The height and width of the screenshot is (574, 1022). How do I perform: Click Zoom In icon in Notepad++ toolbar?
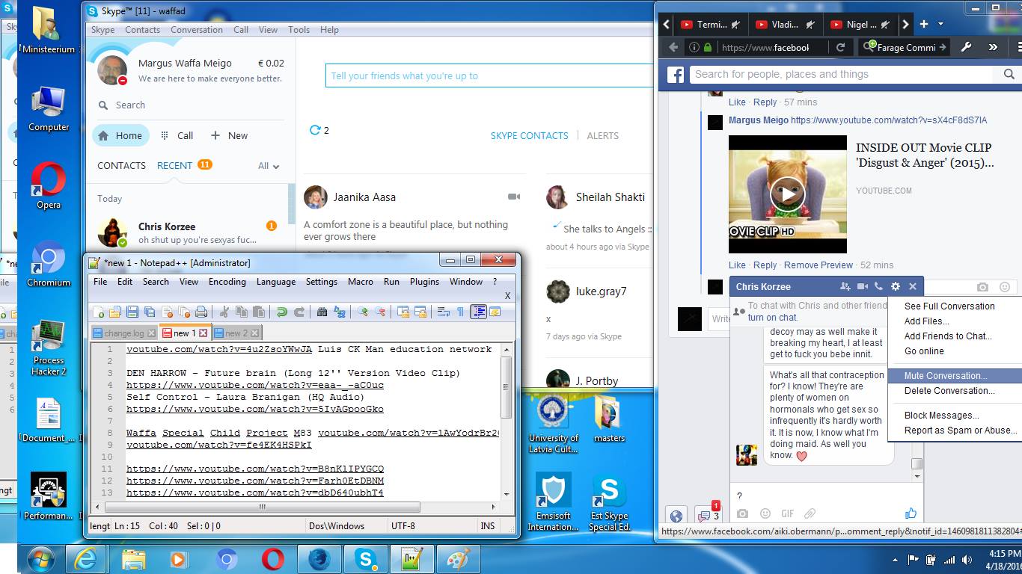pyautogui.click(x=363, y=312)
